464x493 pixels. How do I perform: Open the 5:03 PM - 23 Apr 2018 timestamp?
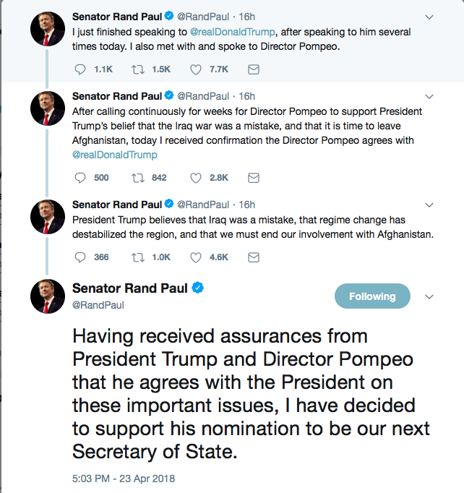click(124, 479)
